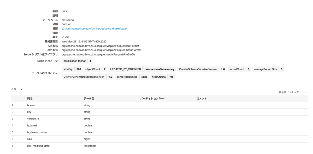
Task: Click the ParquetHiveSerDe library value
Action: [98, 54]
